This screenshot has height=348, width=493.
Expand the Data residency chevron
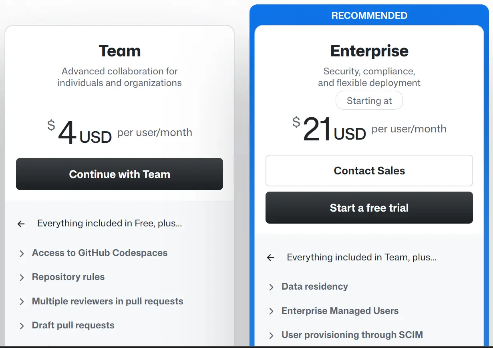click(x=271, y=287)
